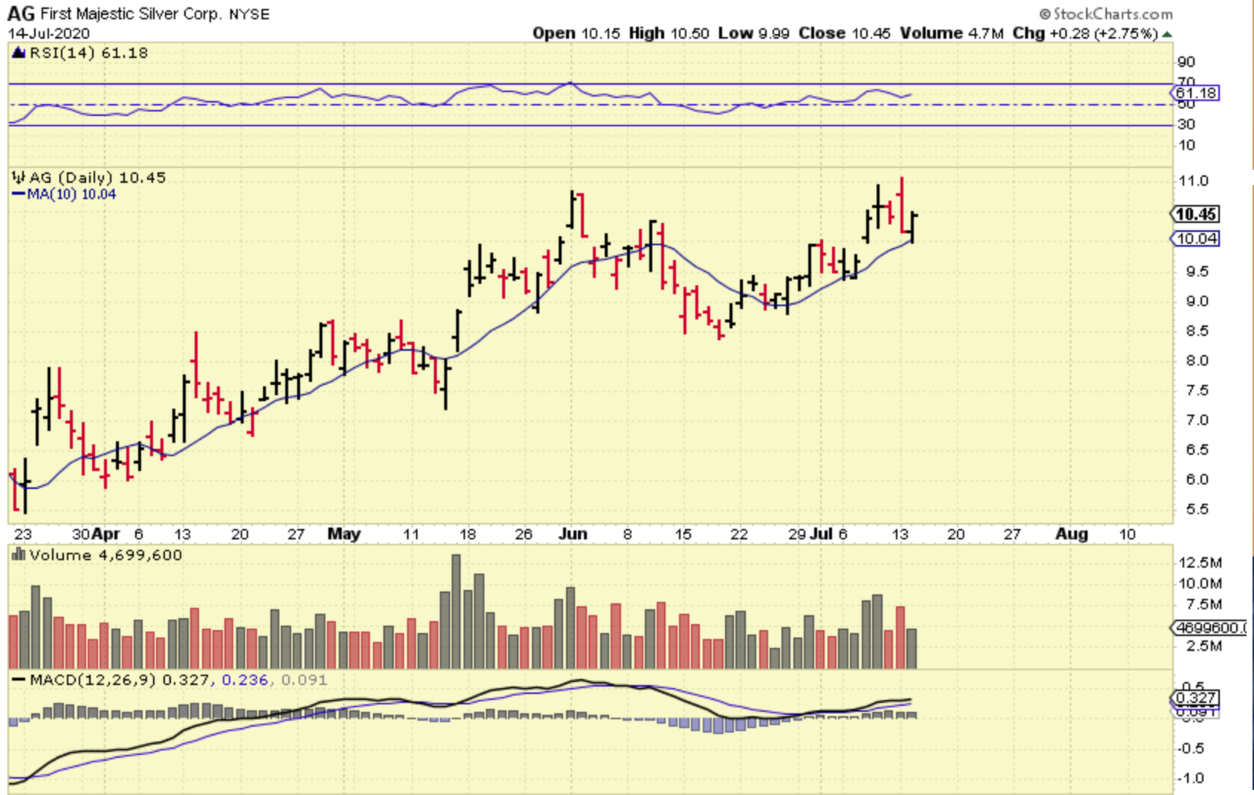Select the 14-Jul-2020 chart date

(48, 33)
